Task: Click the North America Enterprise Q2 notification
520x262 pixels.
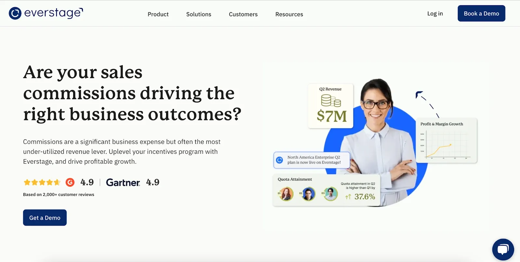Action: (x=312, y=160)
